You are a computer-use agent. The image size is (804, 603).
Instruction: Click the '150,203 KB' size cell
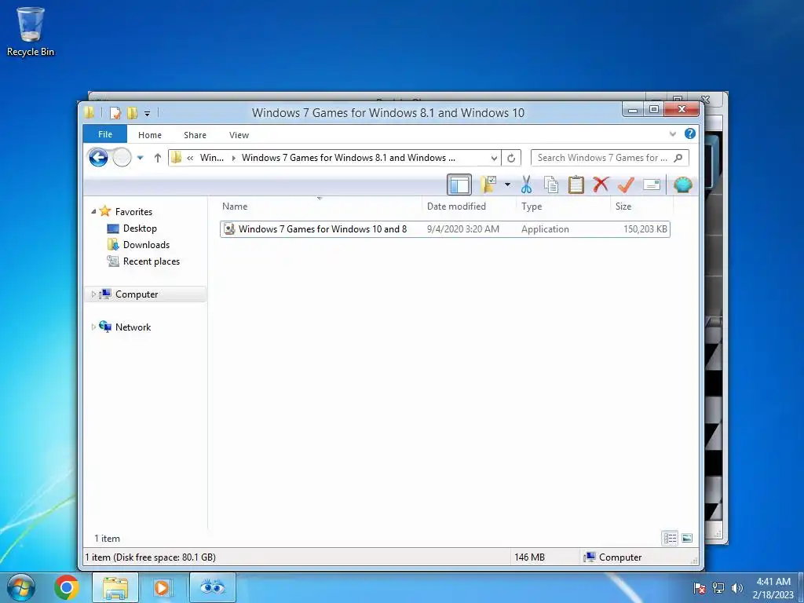point(645,229)
